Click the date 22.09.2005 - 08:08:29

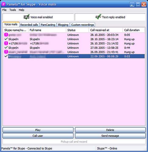click(104, 56)
